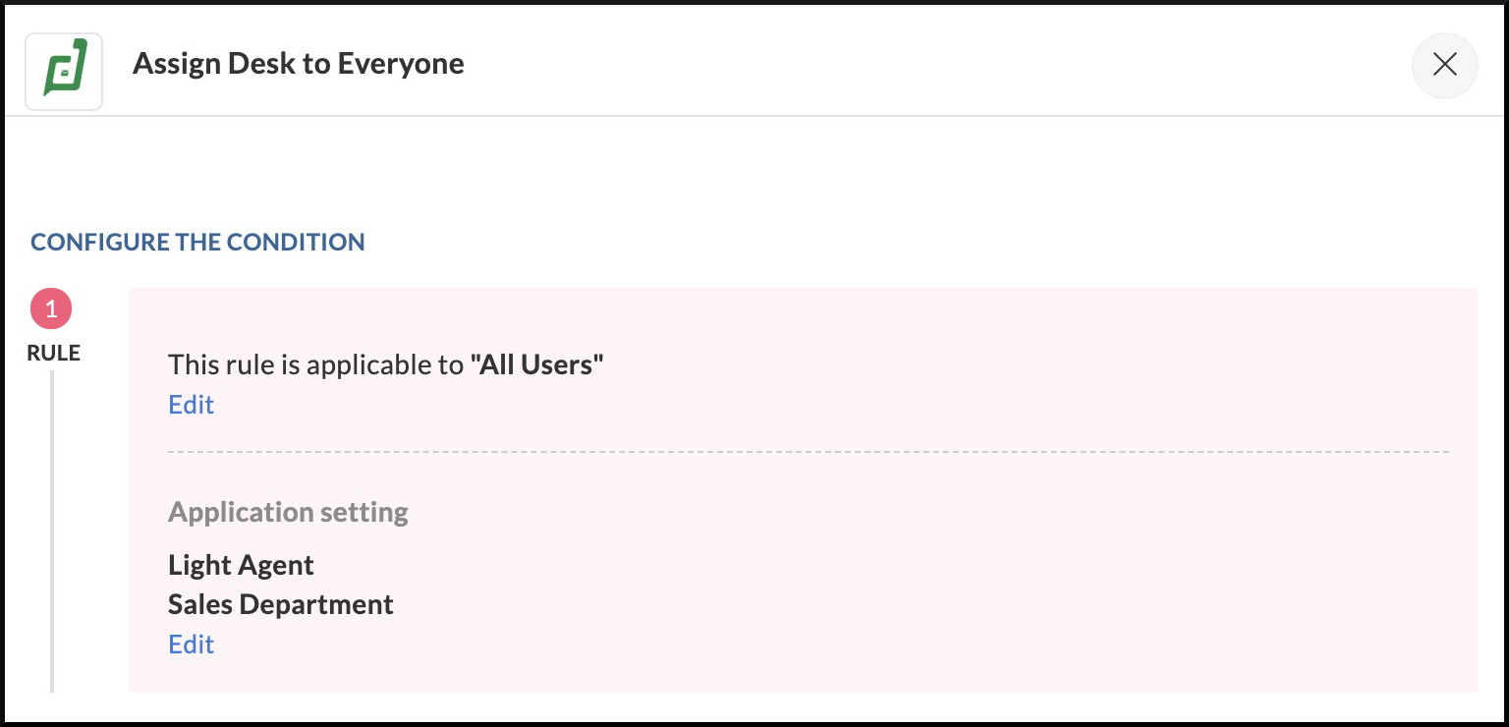Click the Application setting label

coord(288,512)
